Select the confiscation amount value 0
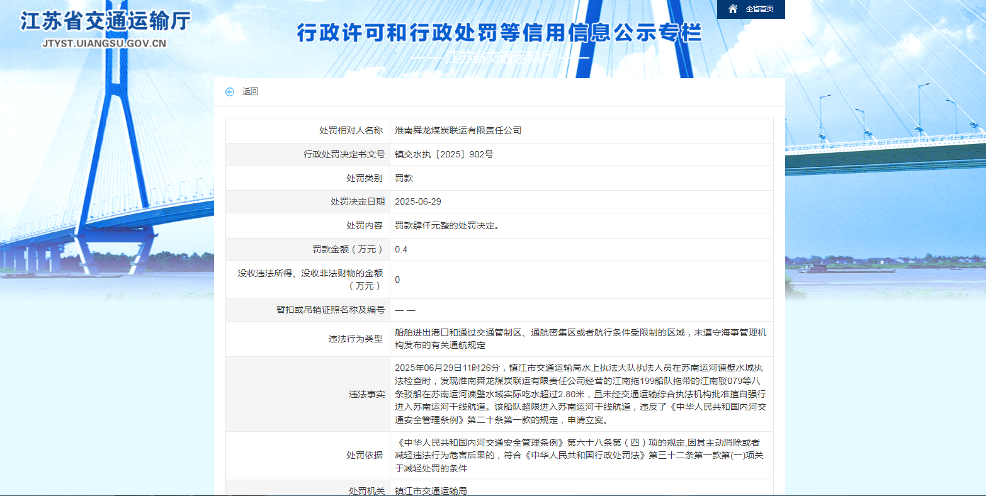 tap(397, 279)
